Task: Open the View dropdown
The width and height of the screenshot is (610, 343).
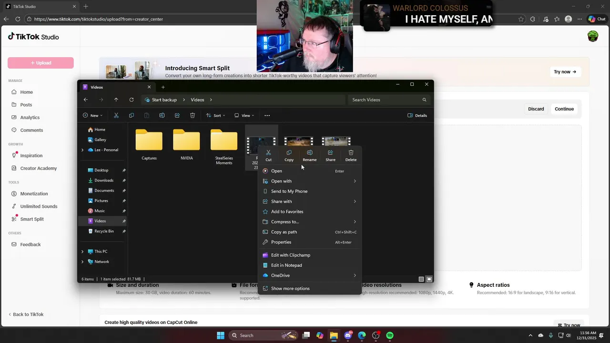Action: tap(244, 115)
